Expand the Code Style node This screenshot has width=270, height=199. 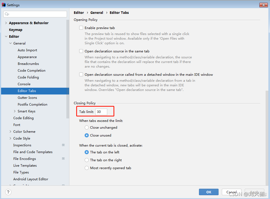click(x=10, y=138)
